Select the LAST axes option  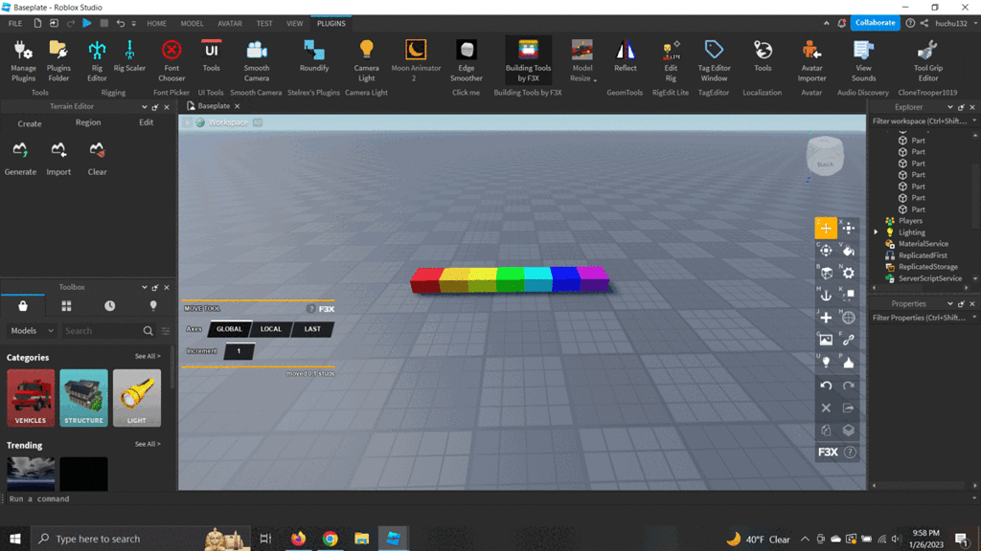(x=313, y=329)
